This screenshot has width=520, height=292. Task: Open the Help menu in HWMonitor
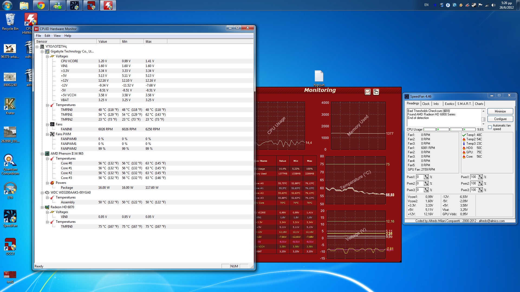coord(68,36)
